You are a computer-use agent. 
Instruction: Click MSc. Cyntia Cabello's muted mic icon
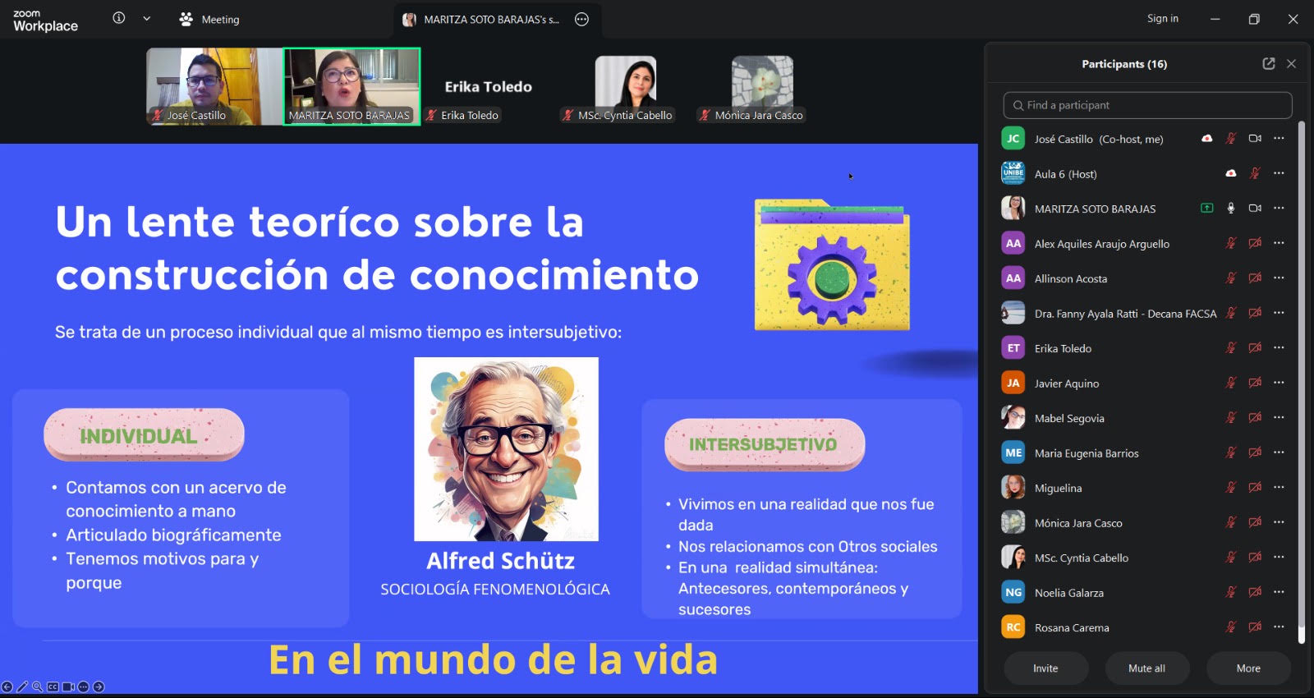tap(1230, 558)
